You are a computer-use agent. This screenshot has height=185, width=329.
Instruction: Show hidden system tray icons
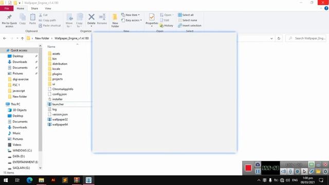[x=259, y=180]
